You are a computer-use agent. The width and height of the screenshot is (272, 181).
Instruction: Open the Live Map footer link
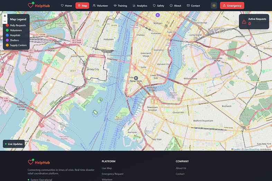107,168
